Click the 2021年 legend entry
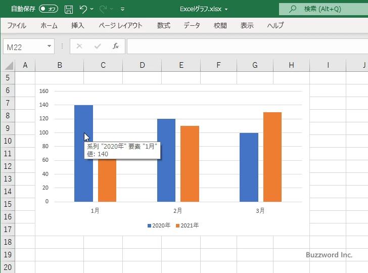The width and height of the screenshot is (368, 273). click(187, 225)
